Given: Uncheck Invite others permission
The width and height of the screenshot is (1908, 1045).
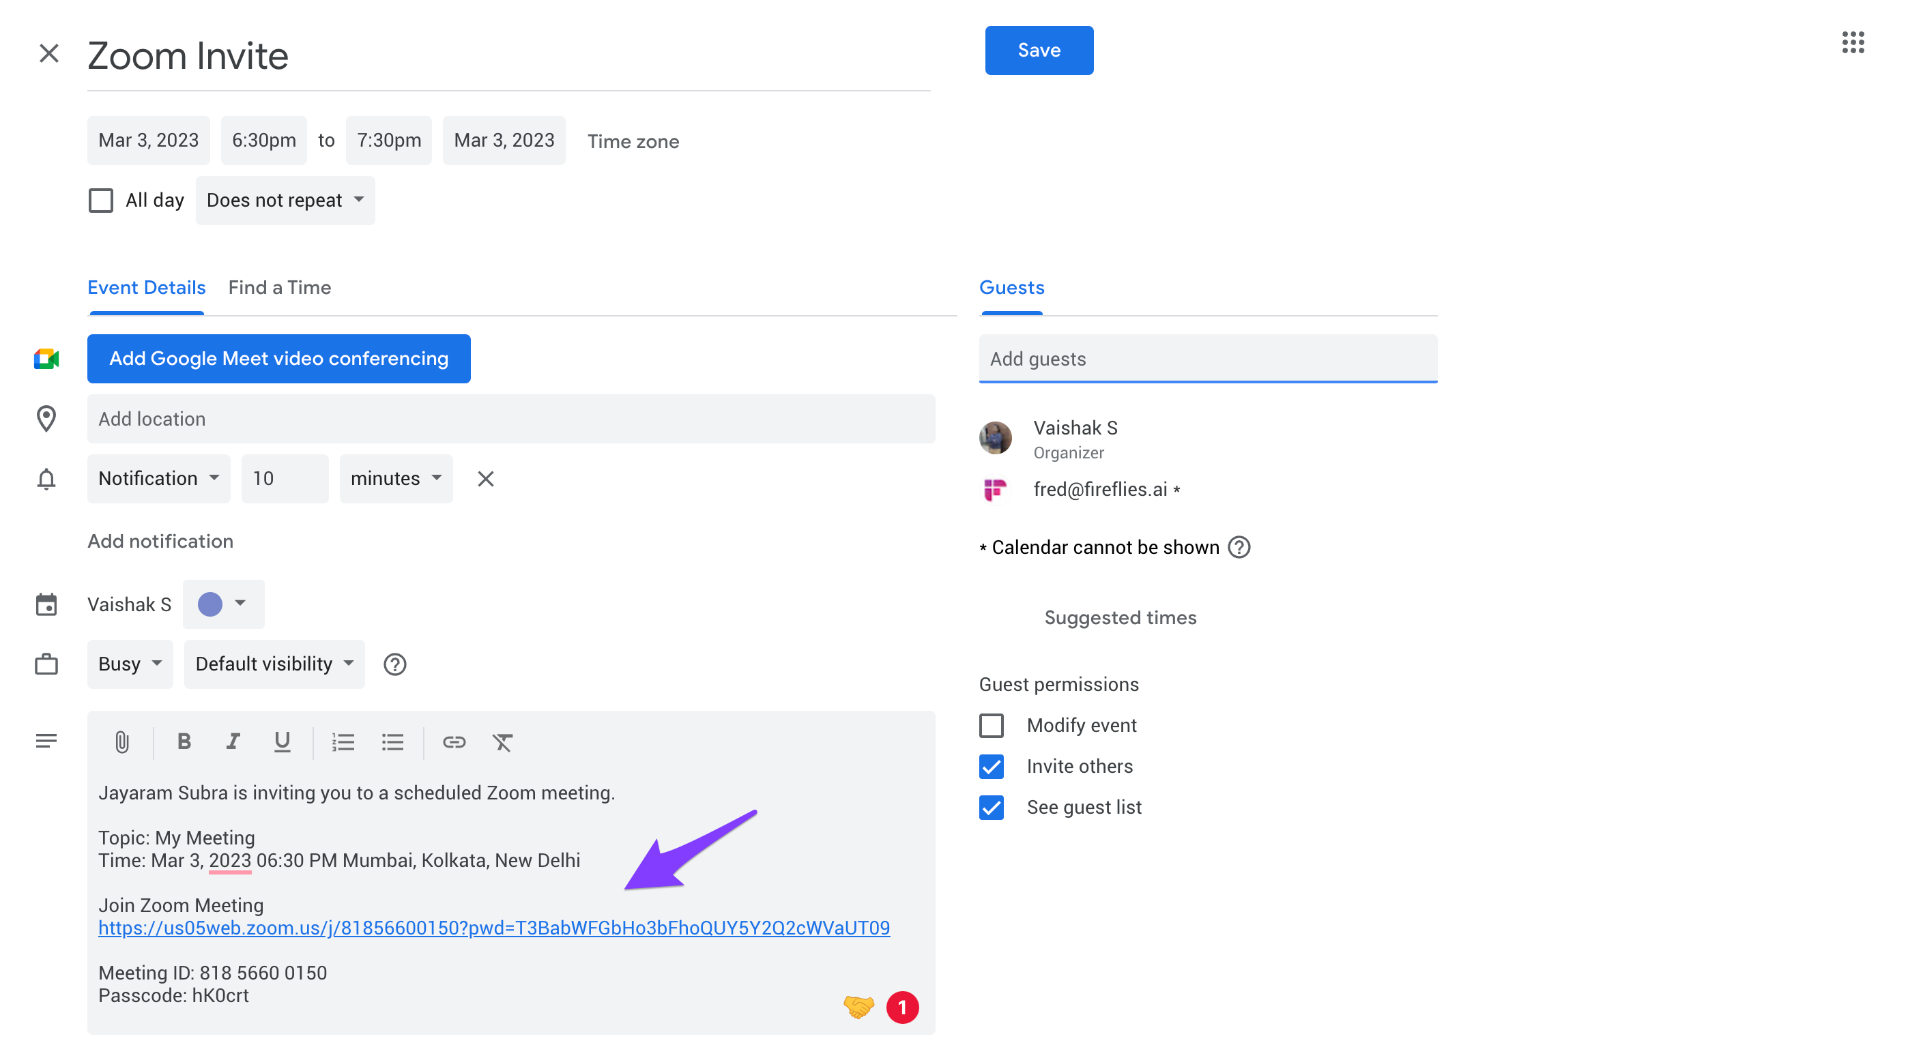Looking at the screenshot, I should click(991, 767).
